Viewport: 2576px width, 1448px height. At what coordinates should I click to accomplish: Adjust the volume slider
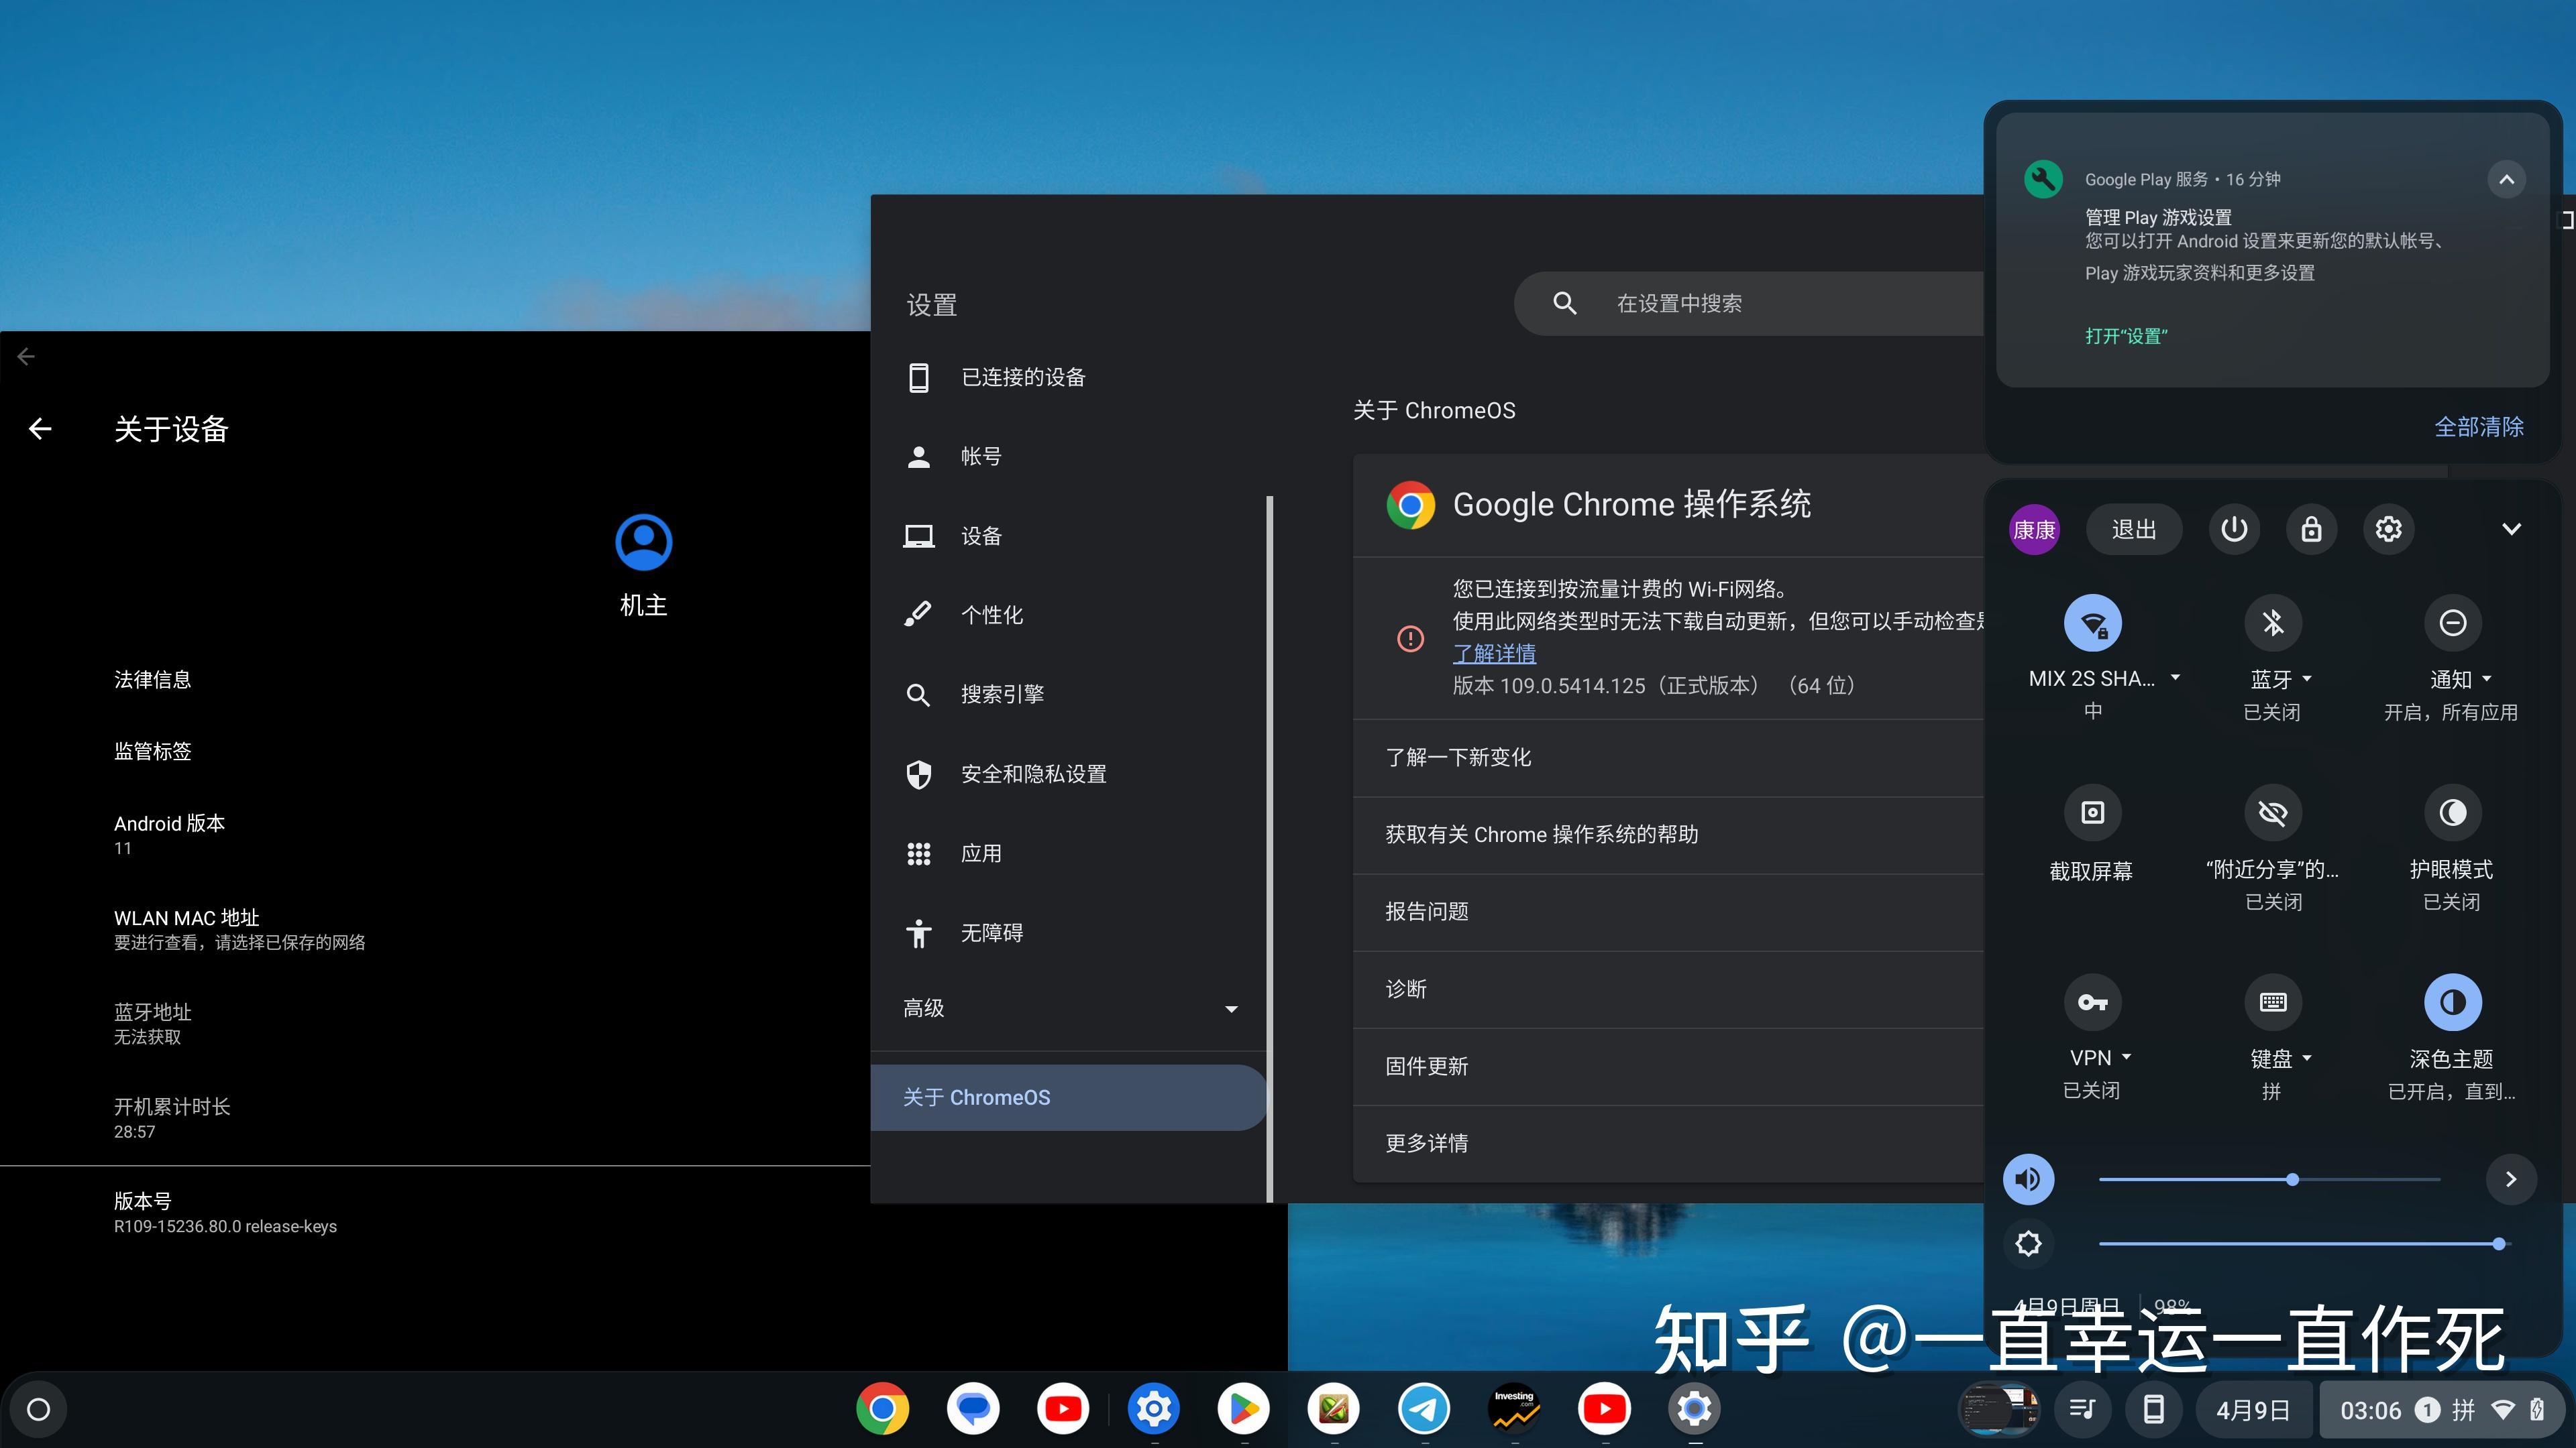[2270, 1179]
